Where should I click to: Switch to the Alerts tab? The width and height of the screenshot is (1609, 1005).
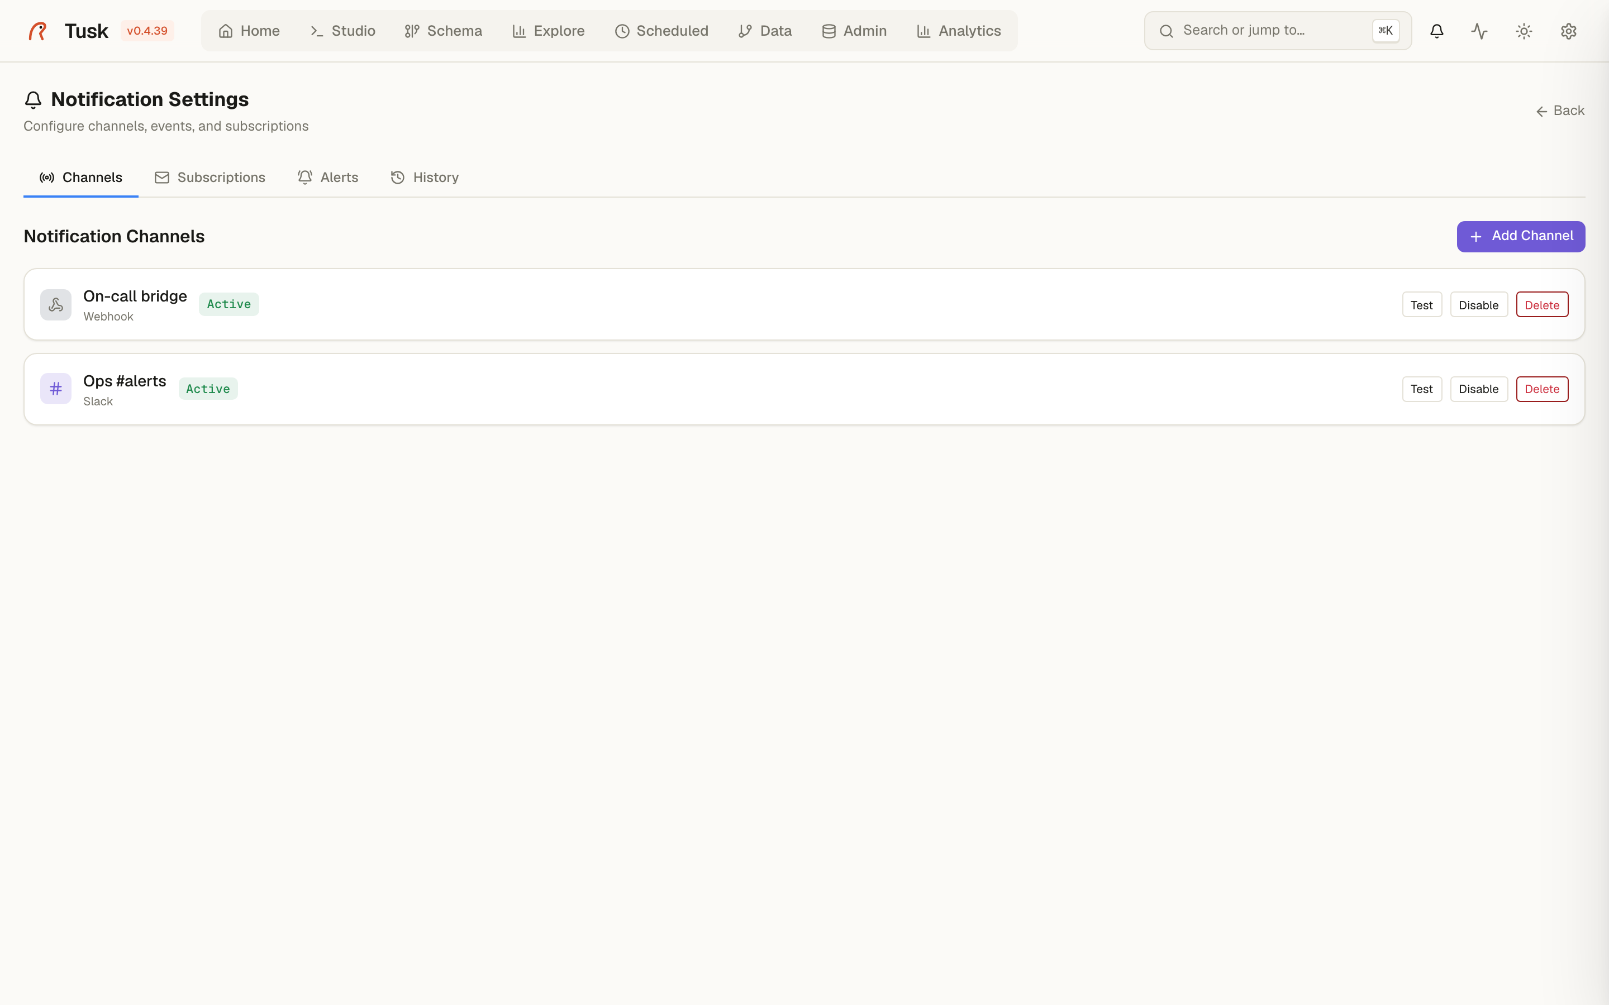[329, 178]
